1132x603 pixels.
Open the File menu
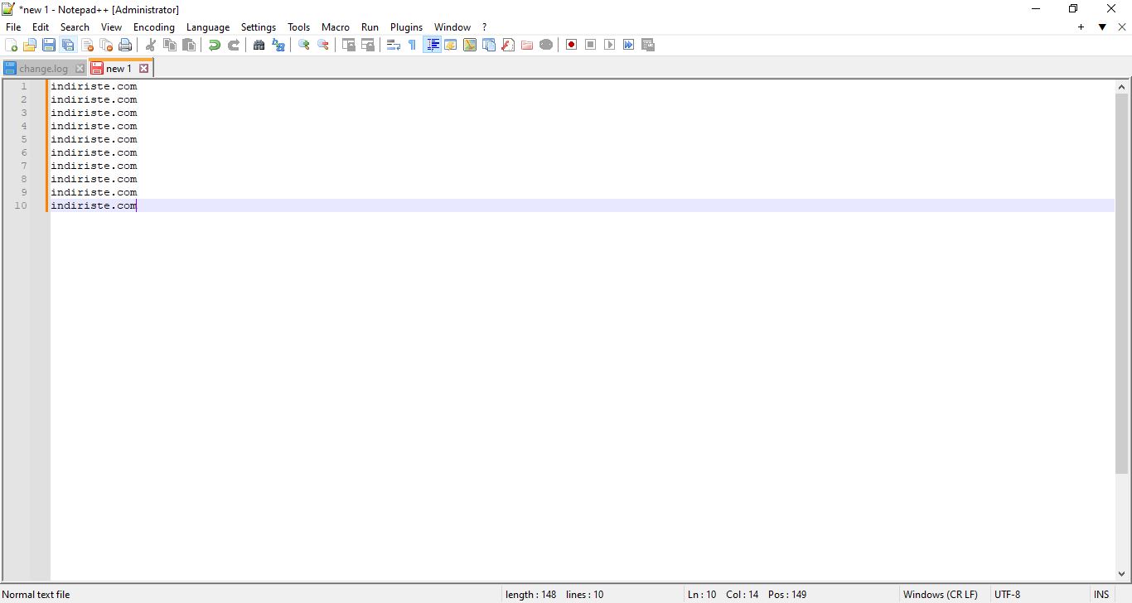click(13, 27)
